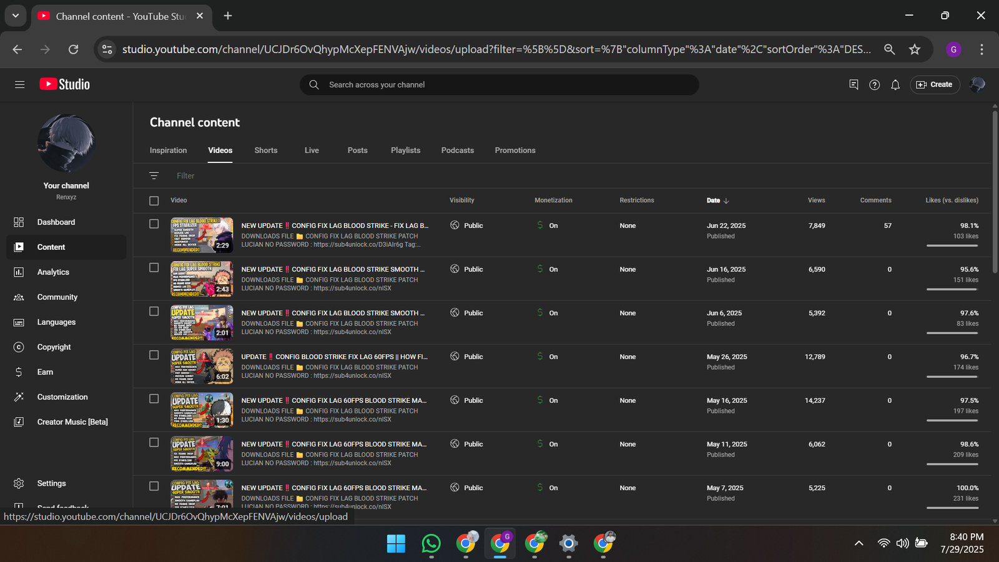Image resolution: width=999 pixels, height=562 pixels.
Task: Click the Filter input field
Action: point(185,176)
